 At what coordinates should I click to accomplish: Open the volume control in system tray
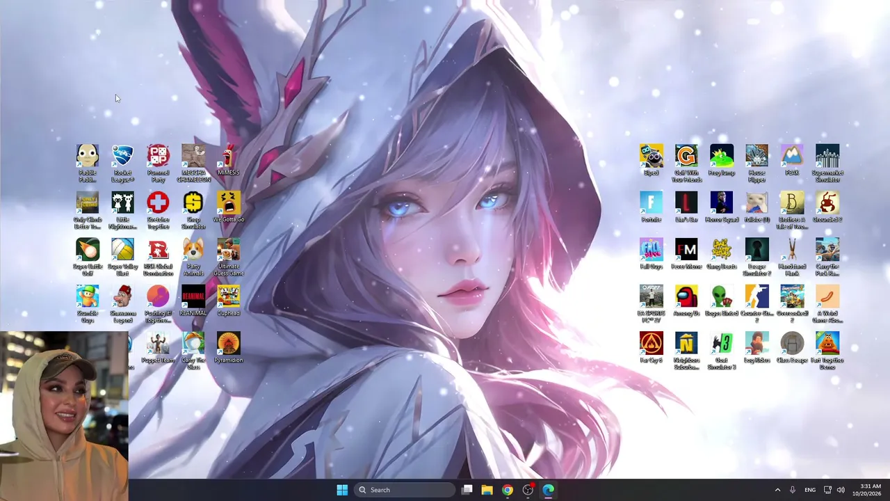841,490
